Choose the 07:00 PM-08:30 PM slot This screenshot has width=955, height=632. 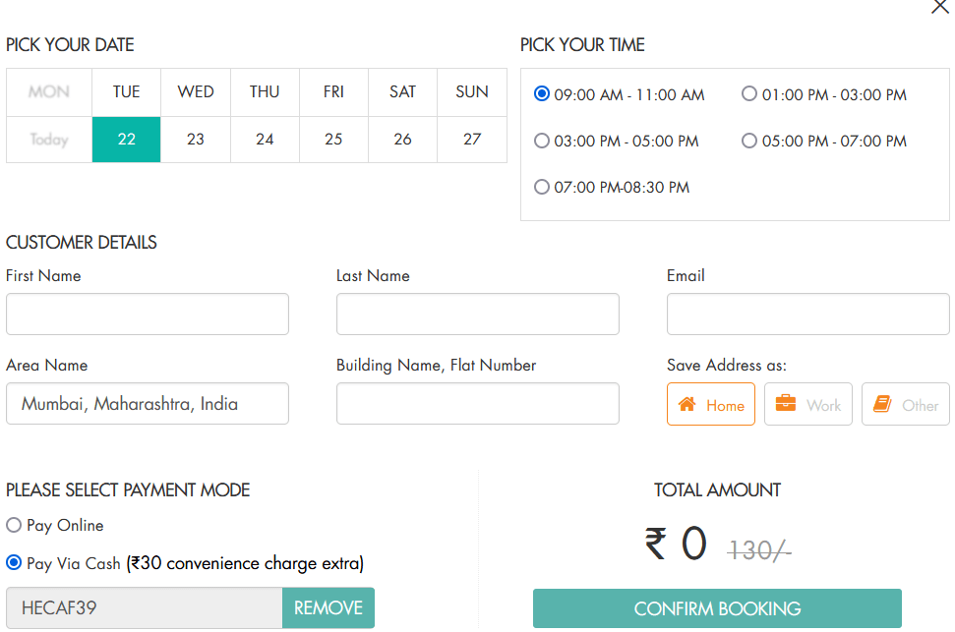pyautogui.click(x=542, y=187)
